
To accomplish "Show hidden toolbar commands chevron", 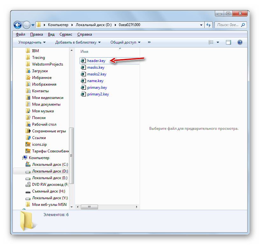I will pos(149,42).
